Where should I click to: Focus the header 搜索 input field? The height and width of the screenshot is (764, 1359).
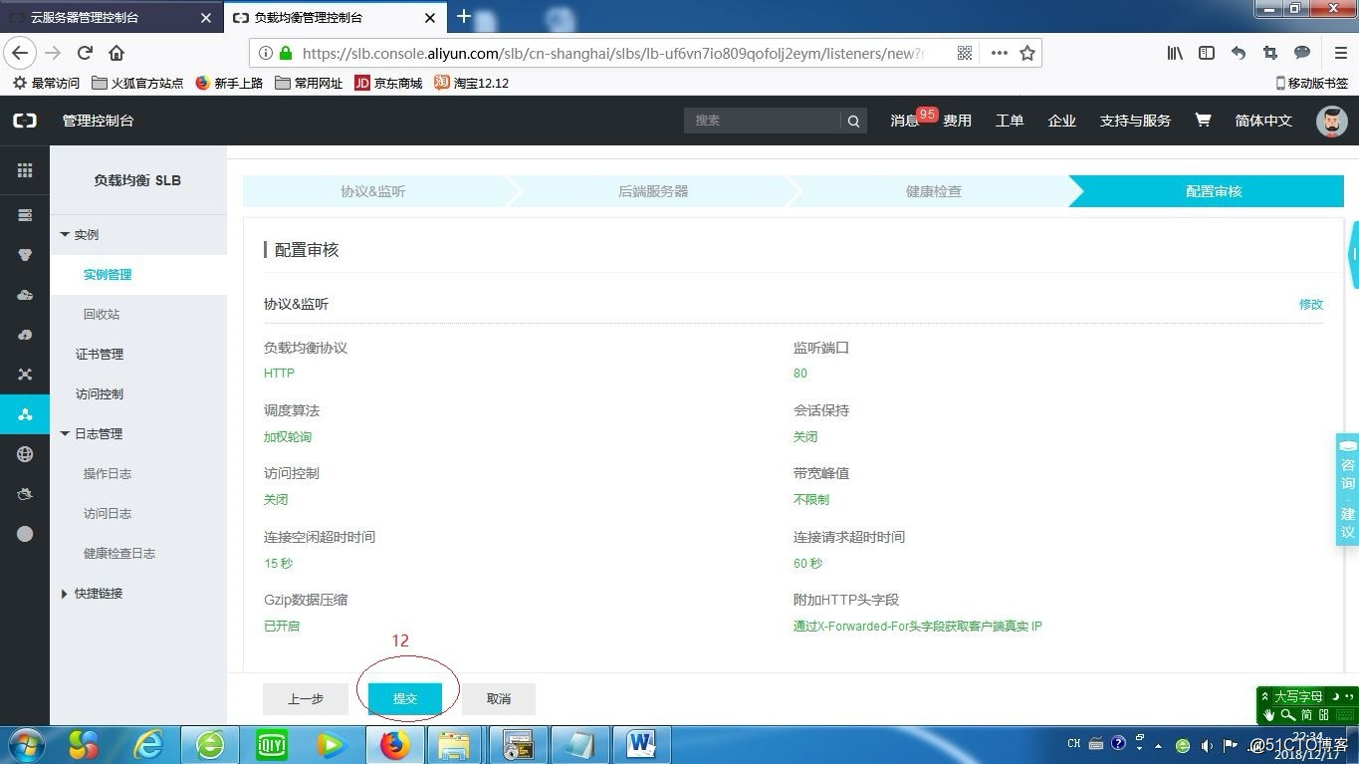coord(763,121)
